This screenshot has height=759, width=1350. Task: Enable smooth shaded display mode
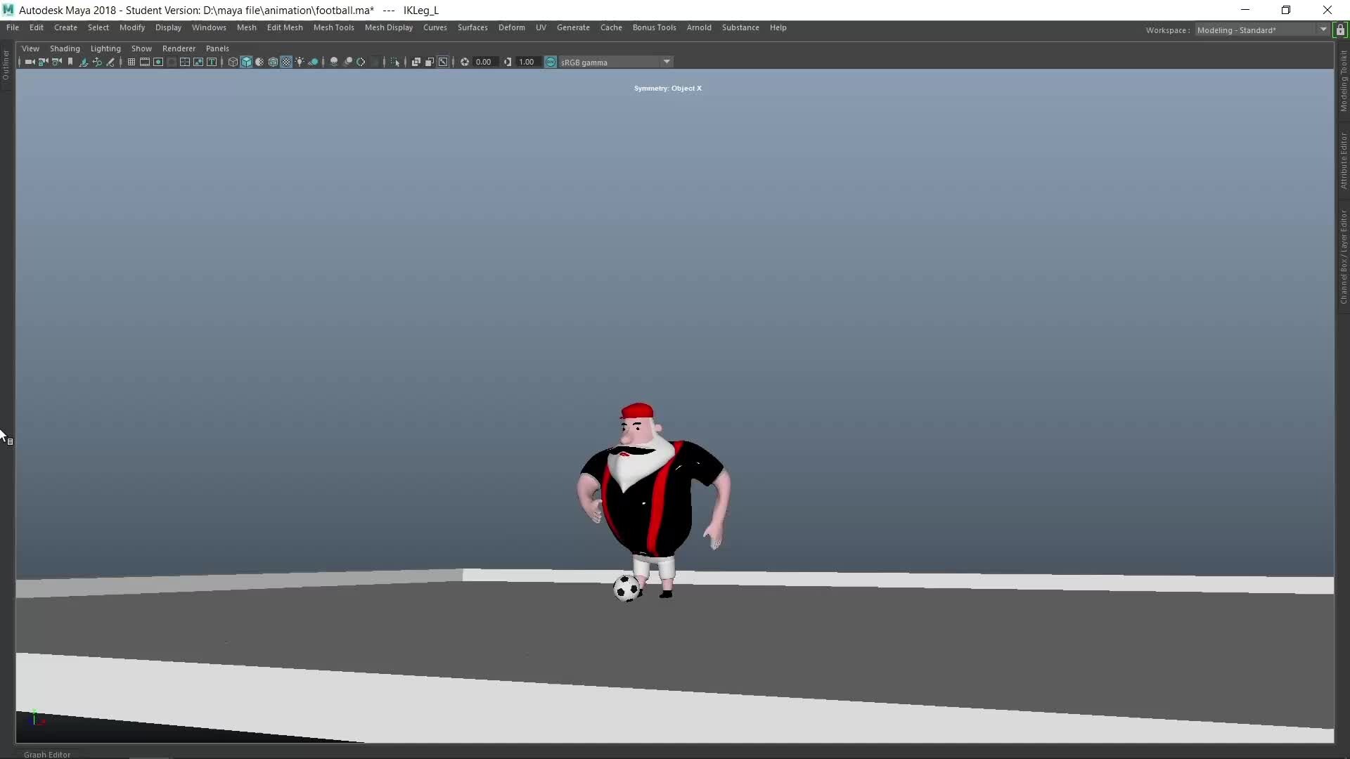pos(246,62)
